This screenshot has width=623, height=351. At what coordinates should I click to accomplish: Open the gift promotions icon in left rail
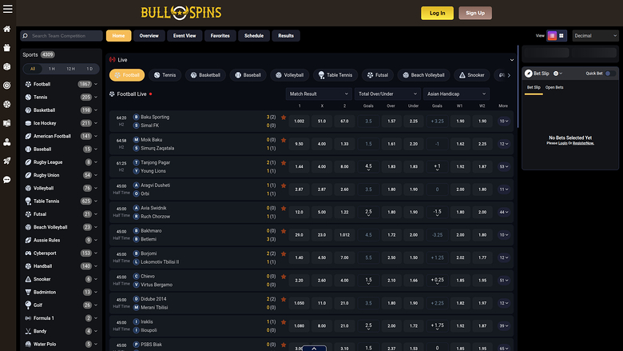coord(6,48)
